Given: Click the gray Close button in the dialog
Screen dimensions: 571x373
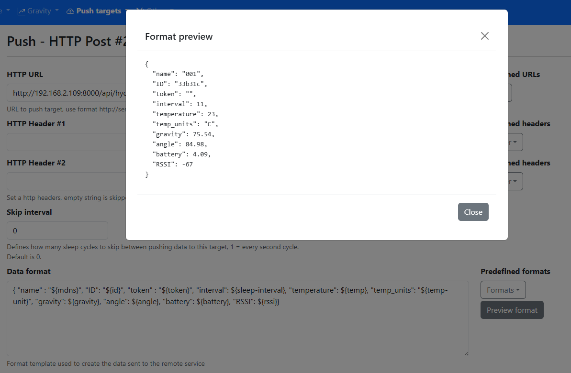Looking at the screenshot, I should point(473,212).
